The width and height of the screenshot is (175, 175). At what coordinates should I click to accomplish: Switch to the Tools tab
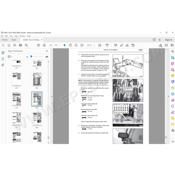tap(14, 40)
